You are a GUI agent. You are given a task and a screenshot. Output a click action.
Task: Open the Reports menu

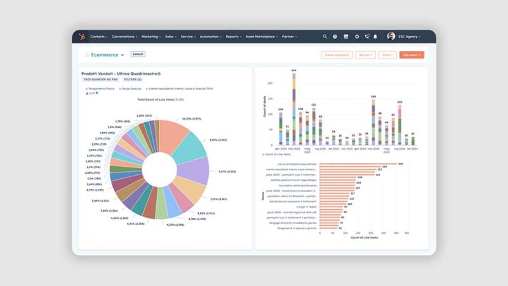click(x=234, y=37)
